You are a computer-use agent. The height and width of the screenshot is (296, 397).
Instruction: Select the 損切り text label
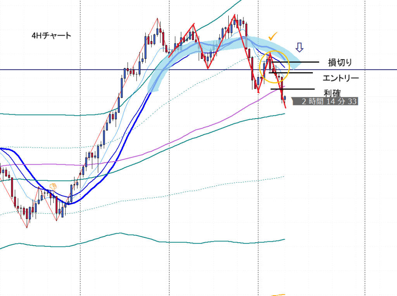pyautogui.click(x=340, y=63)
